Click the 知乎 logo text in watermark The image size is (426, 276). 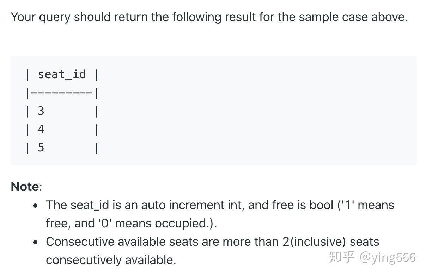coord(342,257)
